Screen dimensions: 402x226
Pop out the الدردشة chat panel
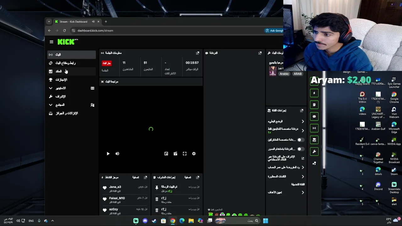(260, 53)
